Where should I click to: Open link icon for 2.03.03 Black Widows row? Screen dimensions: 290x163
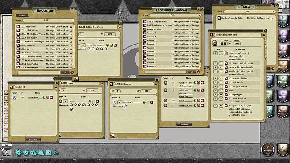[18, 30]
